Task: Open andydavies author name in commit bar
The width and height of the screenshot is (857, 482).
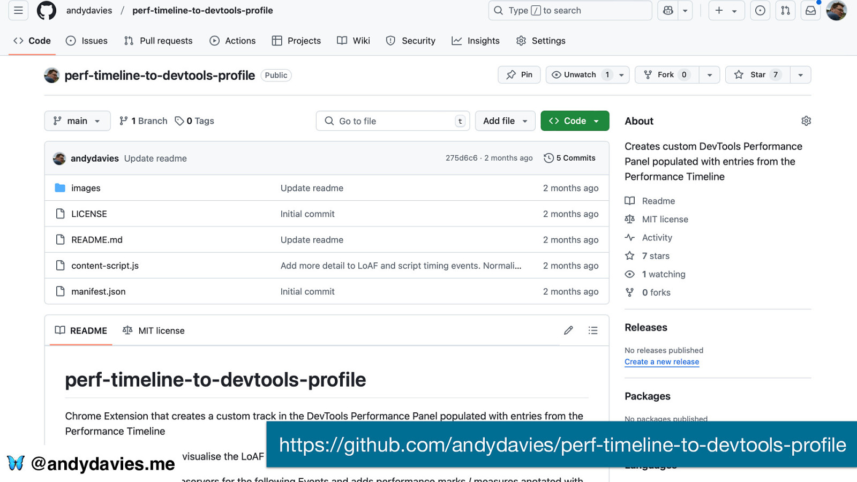Action: tap(95, 159)
